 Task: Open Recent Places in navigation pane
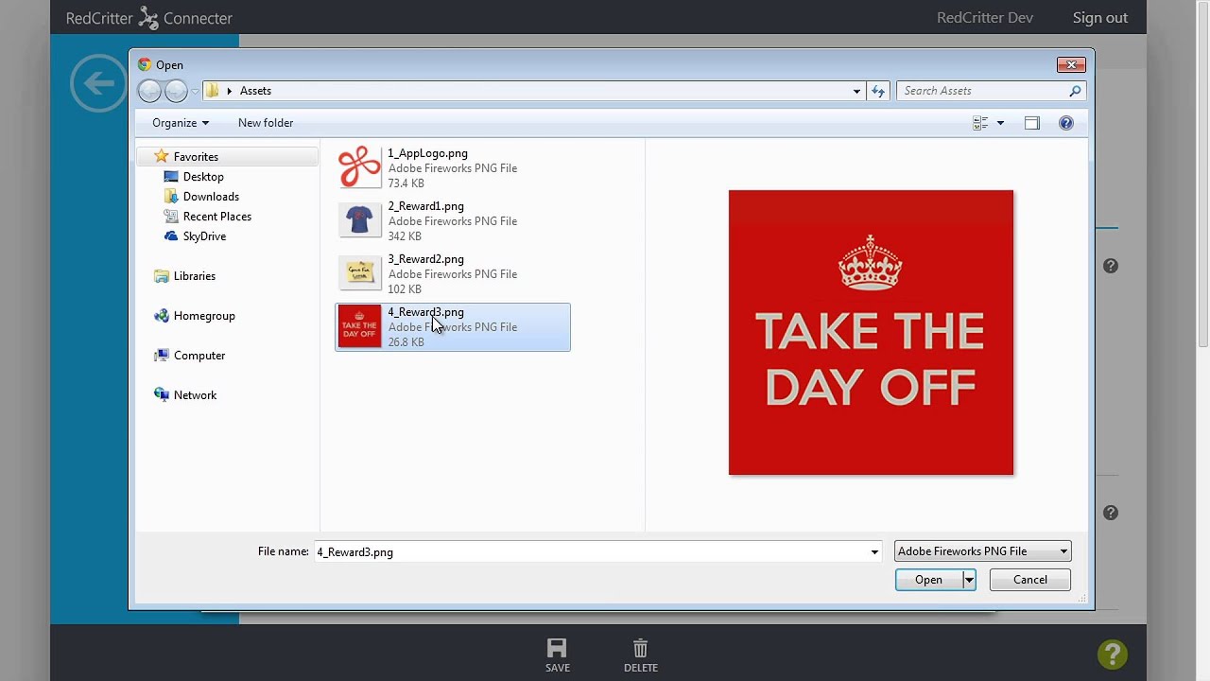pos(217,217)
